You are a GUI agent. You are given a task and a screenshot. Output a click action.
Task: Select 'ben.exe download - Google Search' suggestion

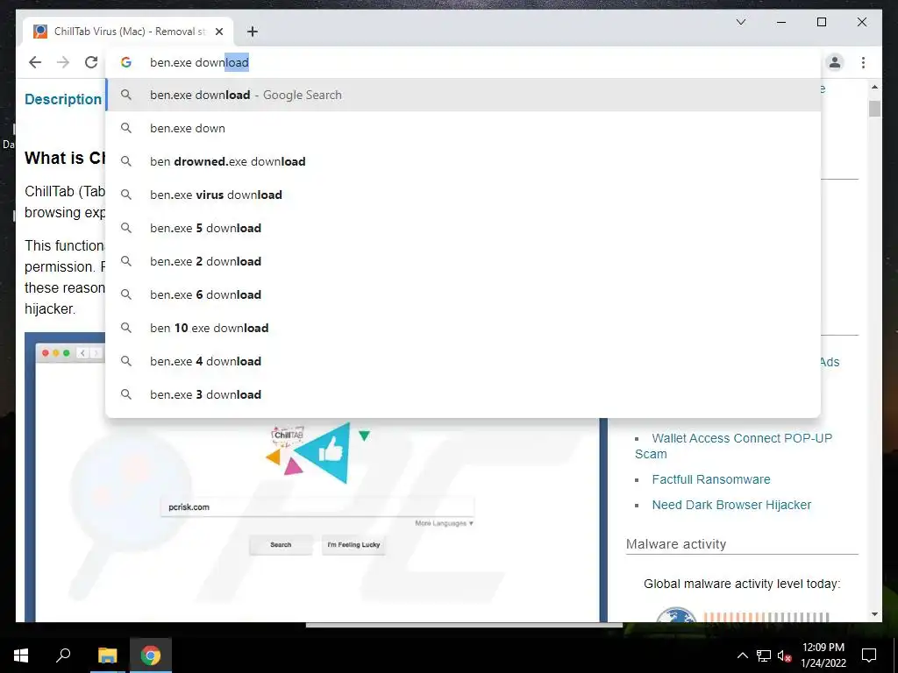pyautogui.click(x=463, y=95)
